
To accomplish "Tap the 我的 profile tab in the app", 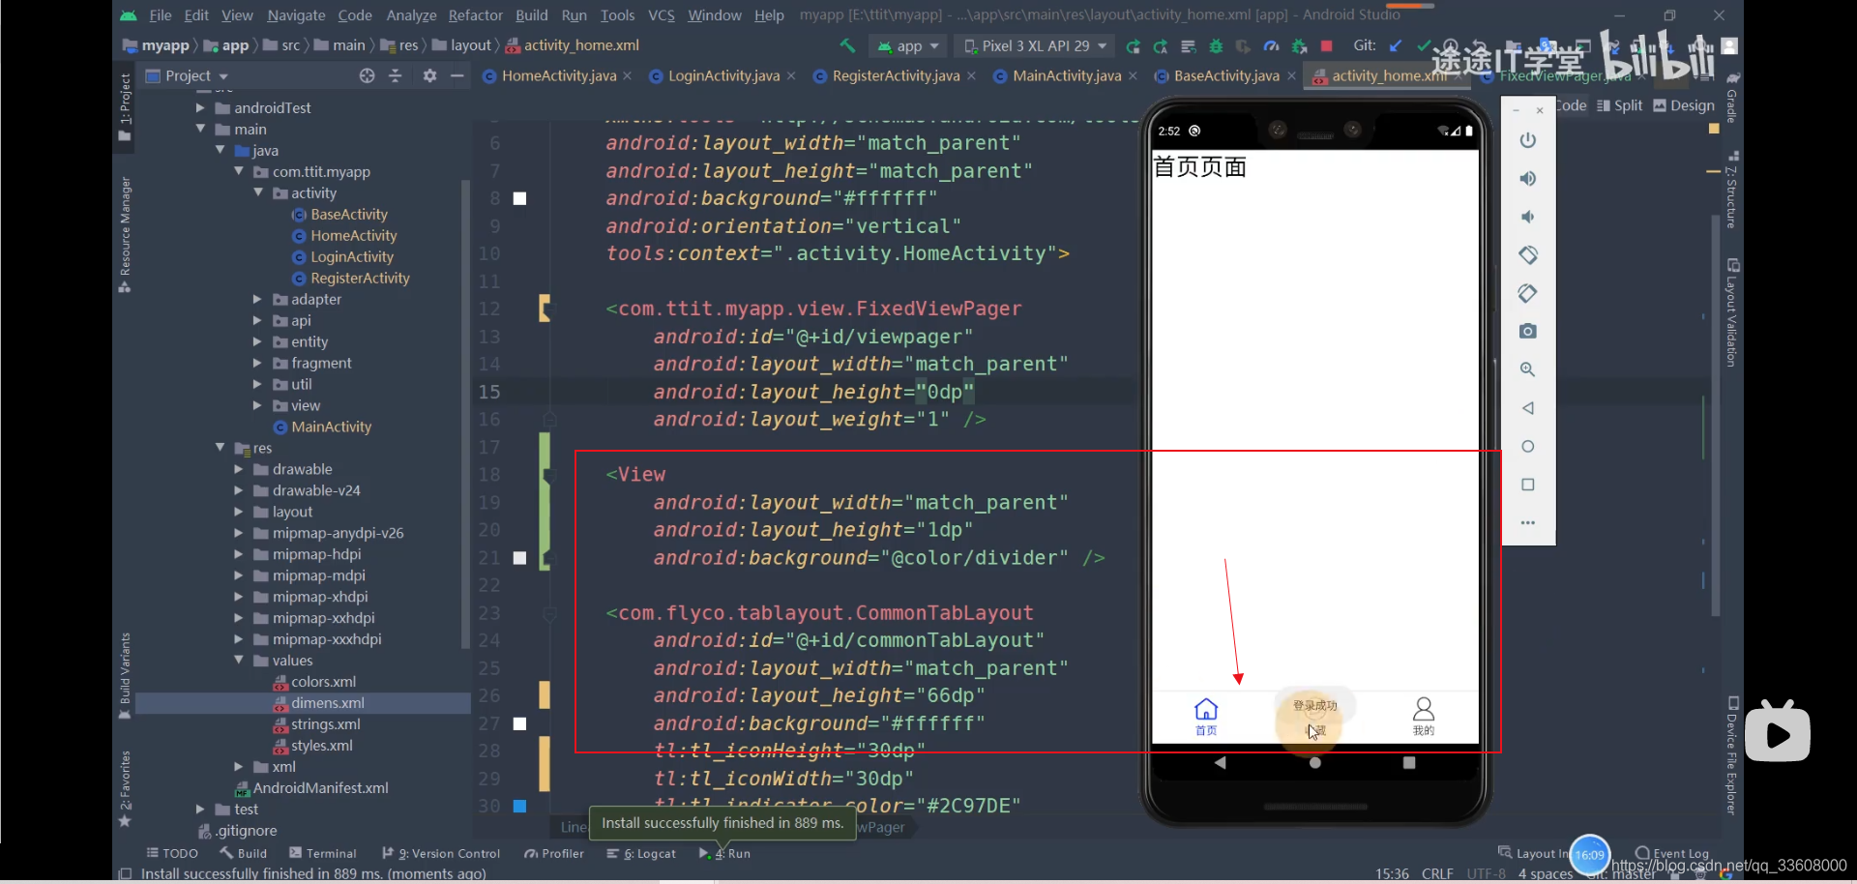I will click(1424, 717).
